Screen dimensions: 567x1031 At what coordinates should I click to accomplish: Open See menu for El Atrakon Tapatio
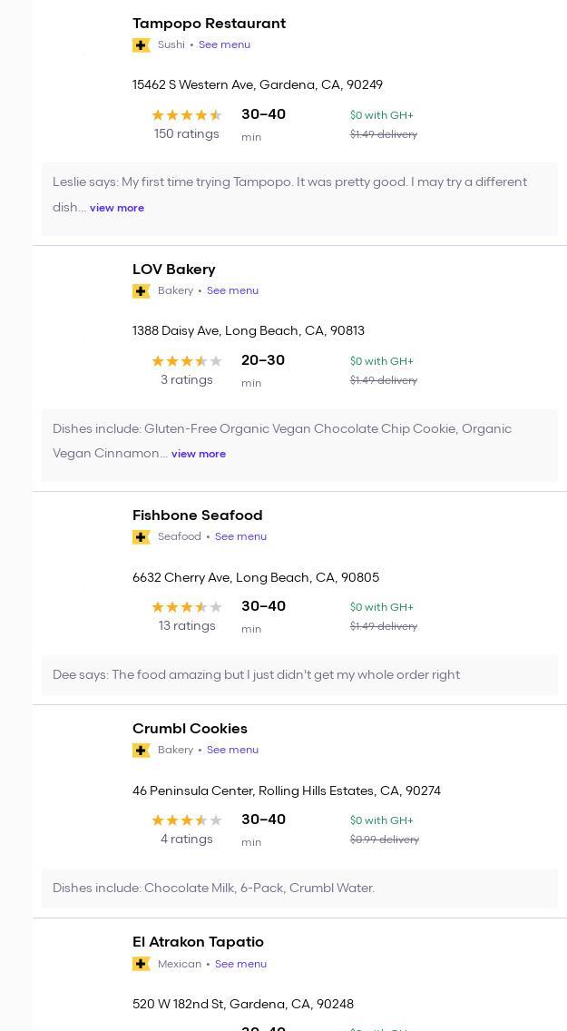click(x=240, y=964)
